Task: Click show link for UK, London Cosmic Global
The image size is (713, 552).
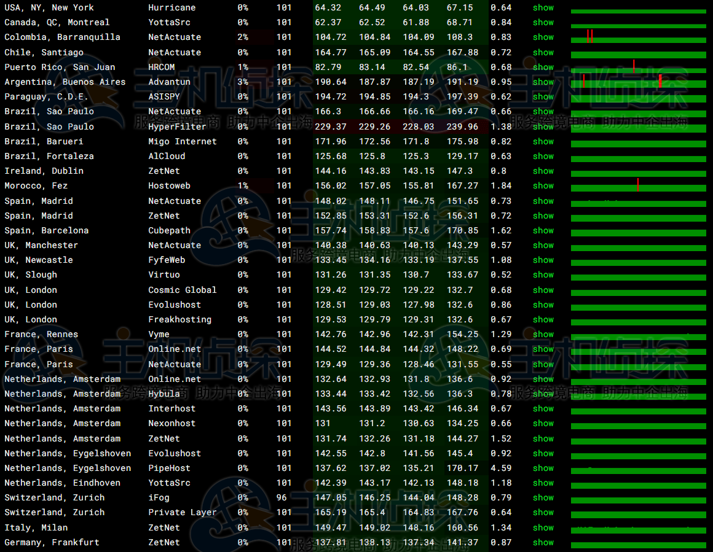Action: point(543,290)
